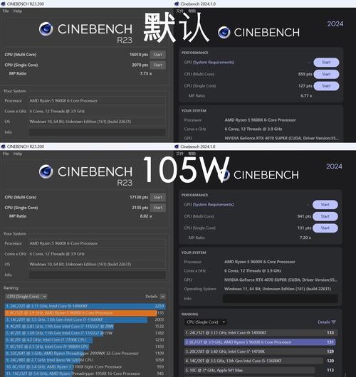The width and height of the screenshot is (356, 377).
Task: Click app icon of top Cinebench 2024.1.0 title bar
Action: point(177,4)
